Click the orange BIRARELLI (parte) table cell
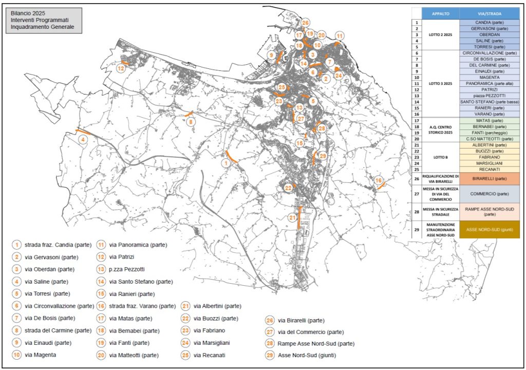Image resolution: width=526 pixels, height=370 pixels. click(490, 178)
